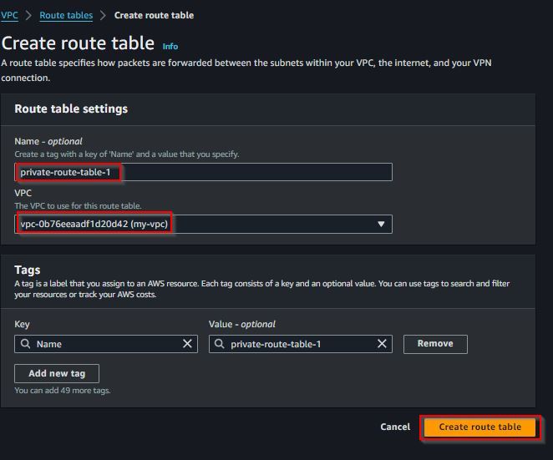Click the tag Value field private-route-table-1

[x=301, y=344]
